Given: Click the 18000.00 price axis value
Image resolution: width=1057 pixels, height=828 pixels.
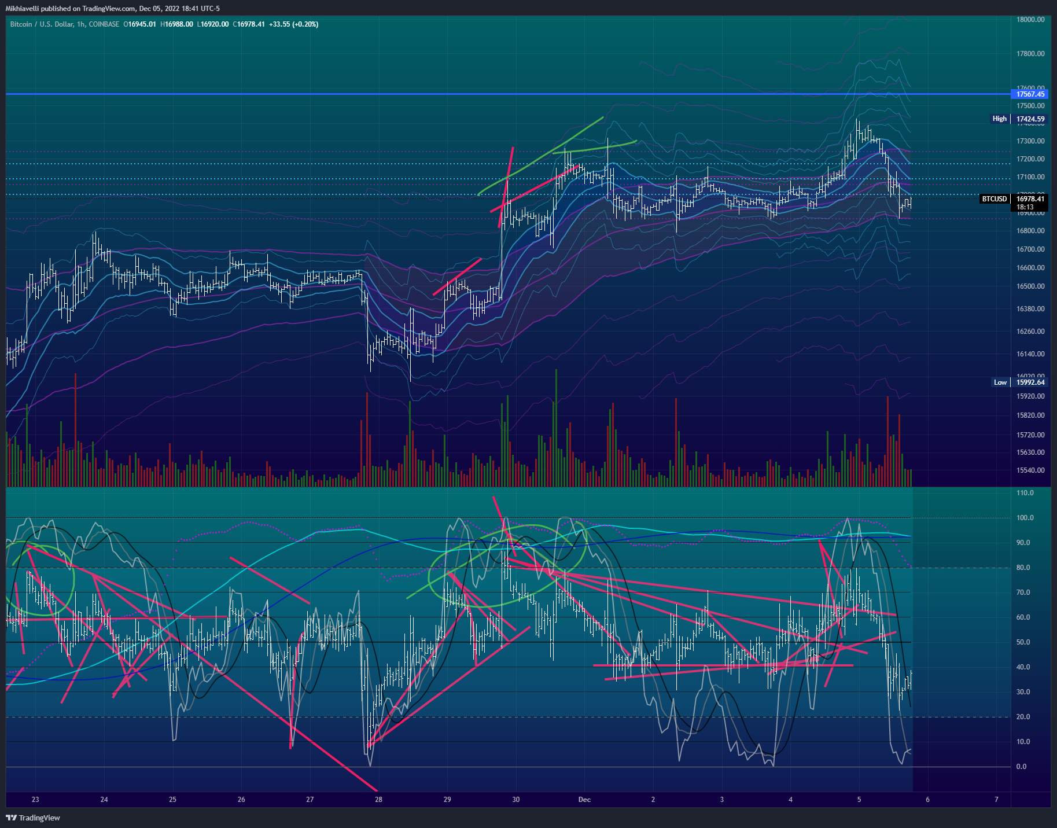Looking at the screenshot, I should tap(1030, 20).
